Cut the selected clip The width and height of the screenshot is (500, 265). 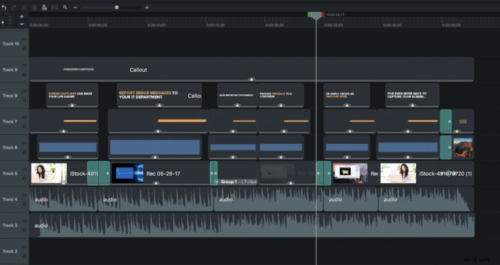[24, 8]
